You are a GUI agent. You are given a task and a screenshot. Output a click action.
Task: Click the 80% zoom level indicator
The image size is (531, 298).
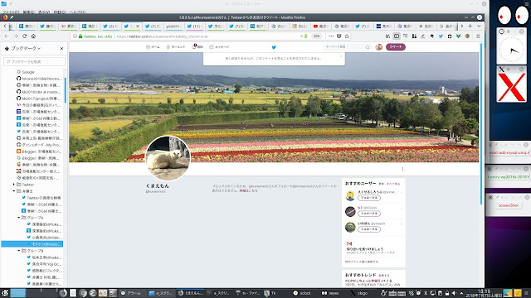pyautogui.click(x=316, y=36)
